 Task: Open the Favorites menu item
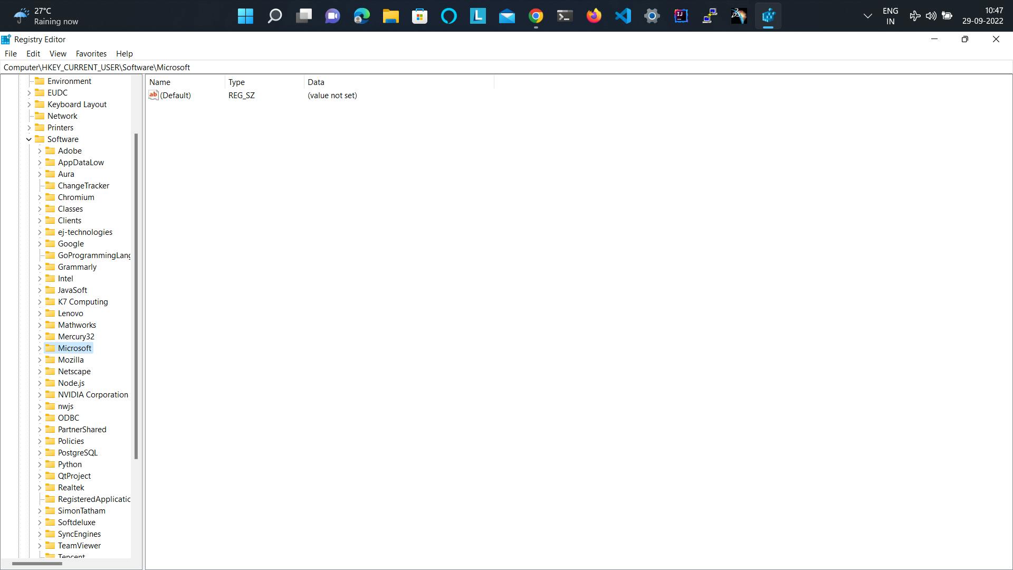(x=91, y=54)
